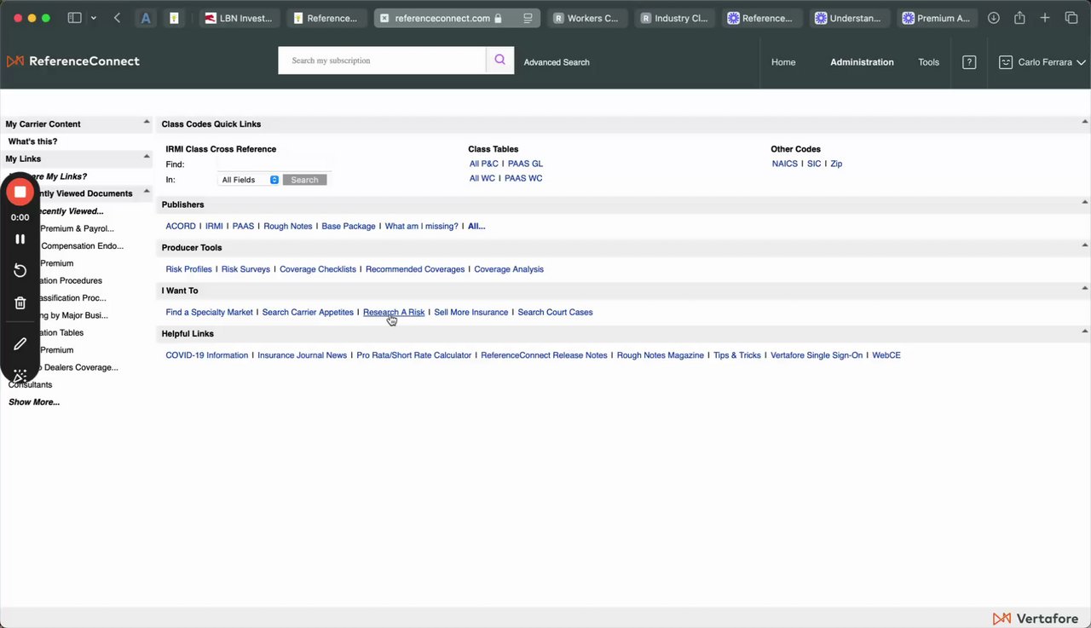Switch to Understan... tab
Image resolution: width=1091 pixels, height=628 pixels.
848,18
